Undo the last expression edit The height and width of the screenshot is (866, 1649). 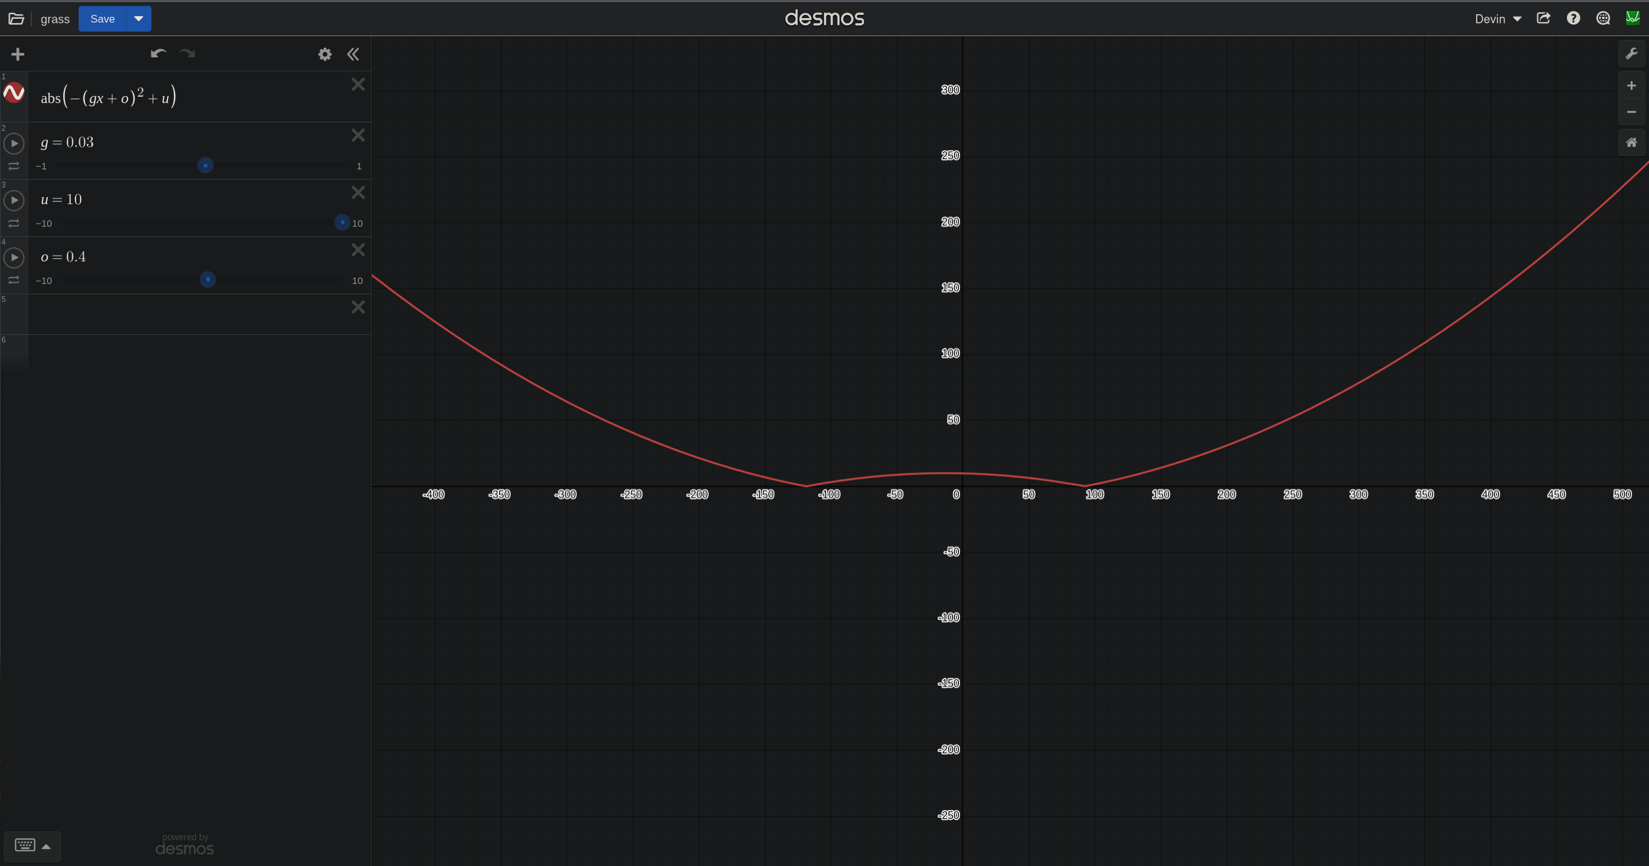pyautogui.click(x=158, y=54)
